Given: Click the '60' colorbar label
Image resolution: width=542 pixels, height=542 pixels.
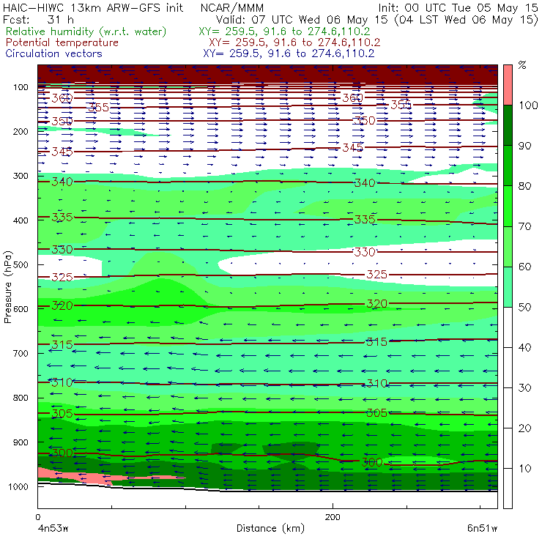Looking at the screenshot, I should (x=524, y=267).
